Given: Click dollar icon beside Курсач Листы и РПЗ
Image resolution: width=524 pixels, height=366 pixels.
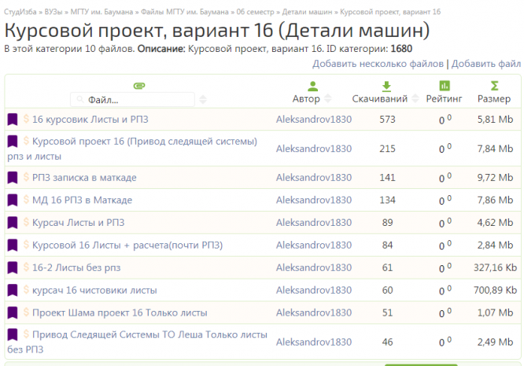Looking at the screenshot, I should pos(26,222).
